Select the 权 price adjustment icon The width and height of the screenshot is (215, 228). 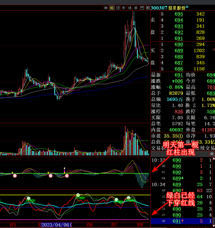pyautogui.click(x=124, y=8)
